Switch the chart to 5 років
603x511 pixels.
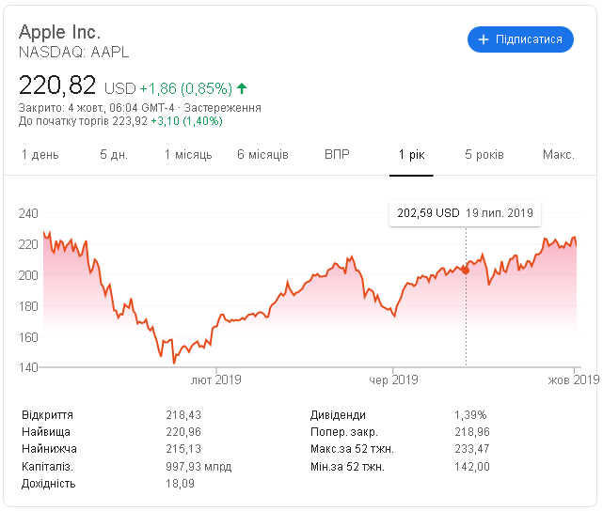(484, 155)
